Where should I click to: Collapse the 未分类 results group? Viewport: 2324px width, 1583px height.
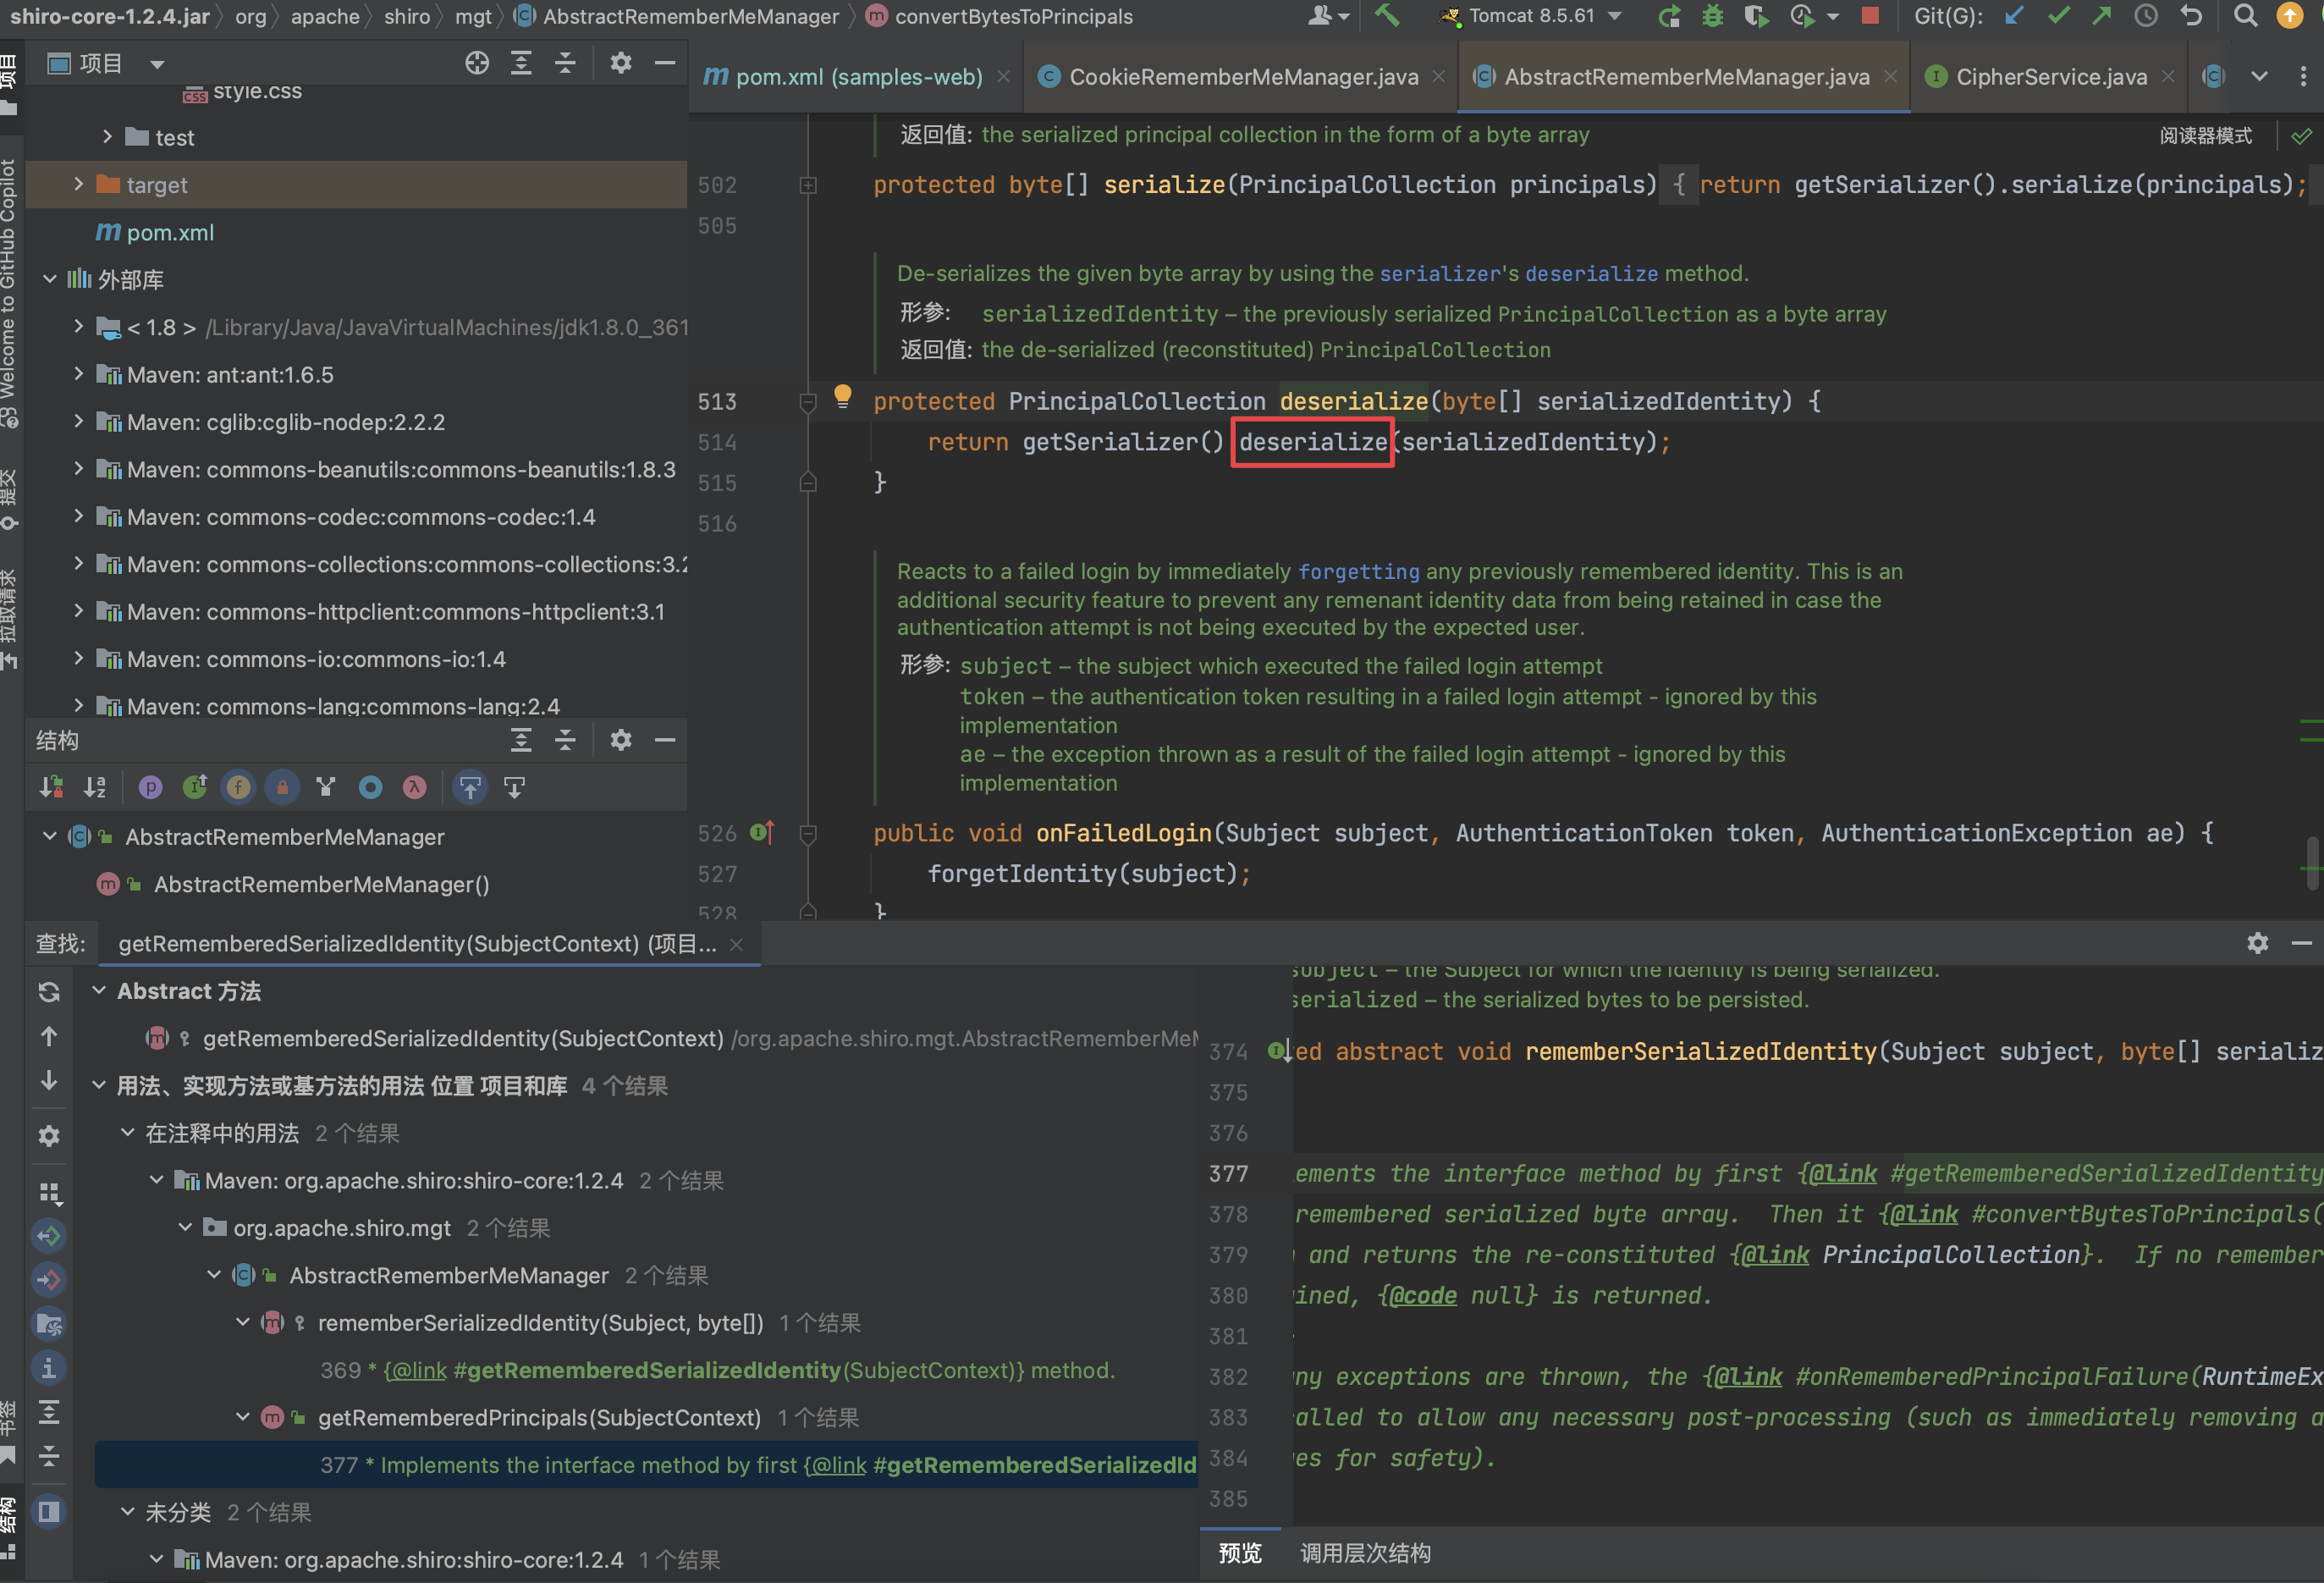(x=127, y=1512)
